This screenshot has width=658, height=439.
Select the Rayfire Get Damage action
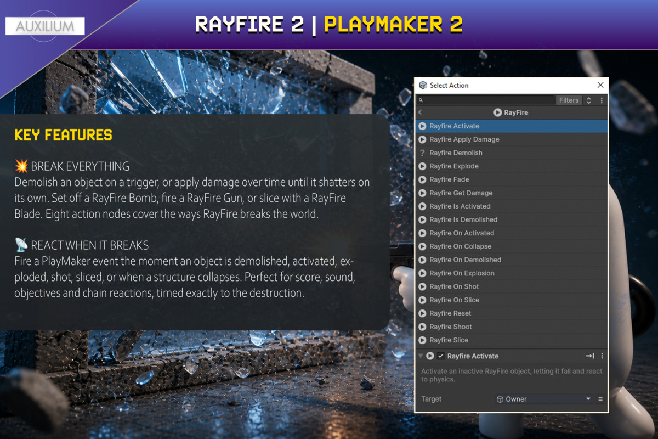[x=512, y=193]
